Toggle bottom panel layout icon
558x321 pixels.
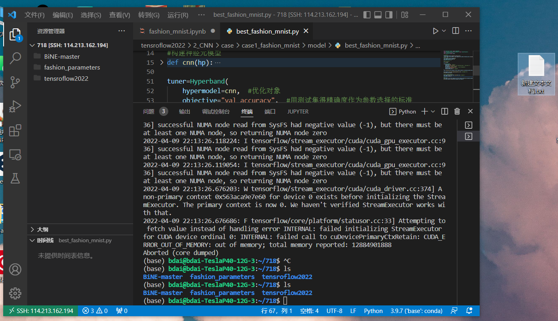click(x=378, y=15)
